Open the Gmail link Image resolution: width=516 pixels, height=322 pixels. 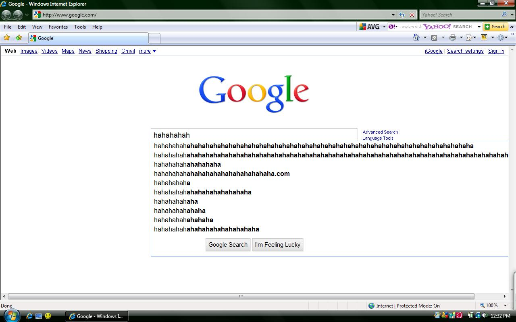click(128, 51)
